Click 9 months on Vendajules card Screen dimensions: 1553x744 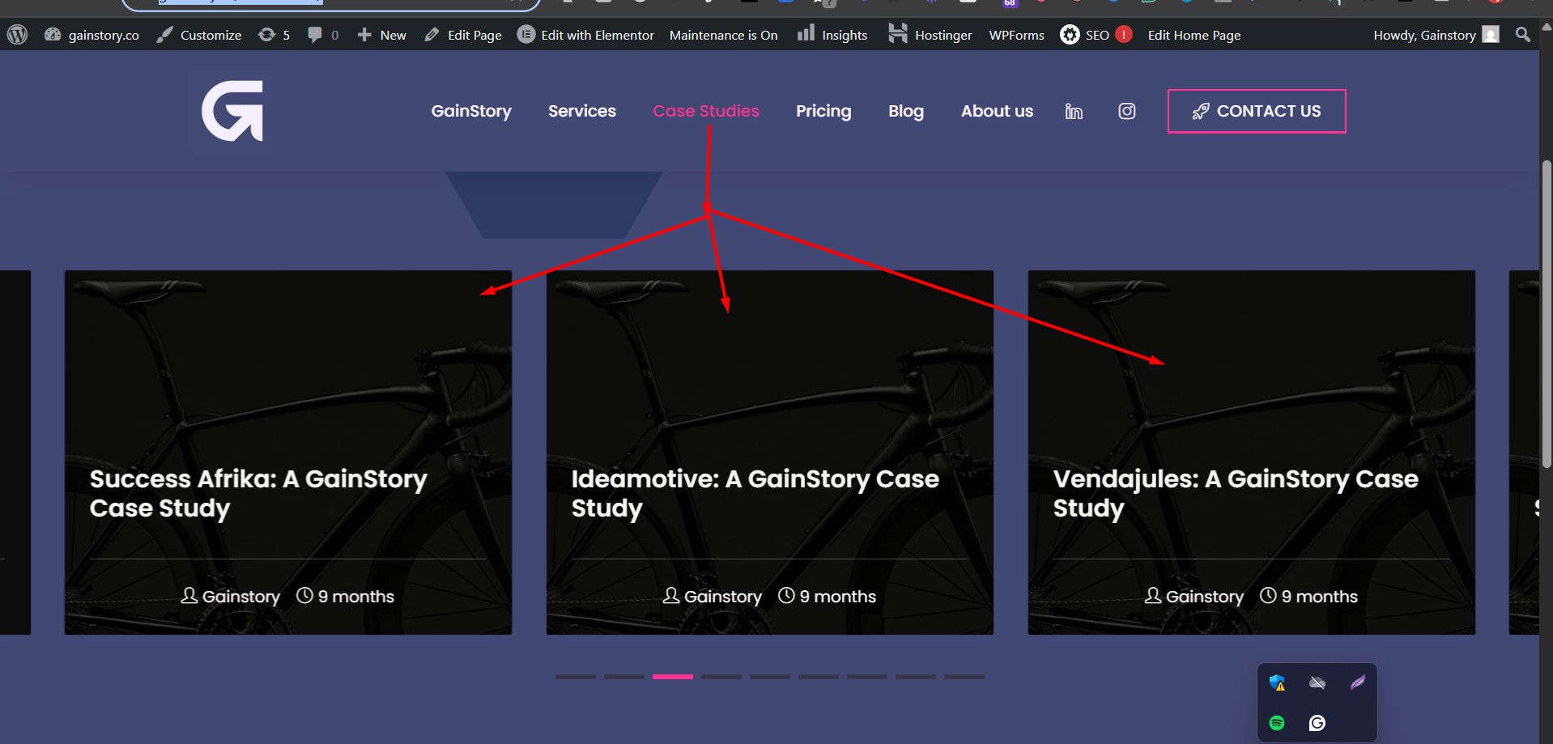[x=1308, y=597]
